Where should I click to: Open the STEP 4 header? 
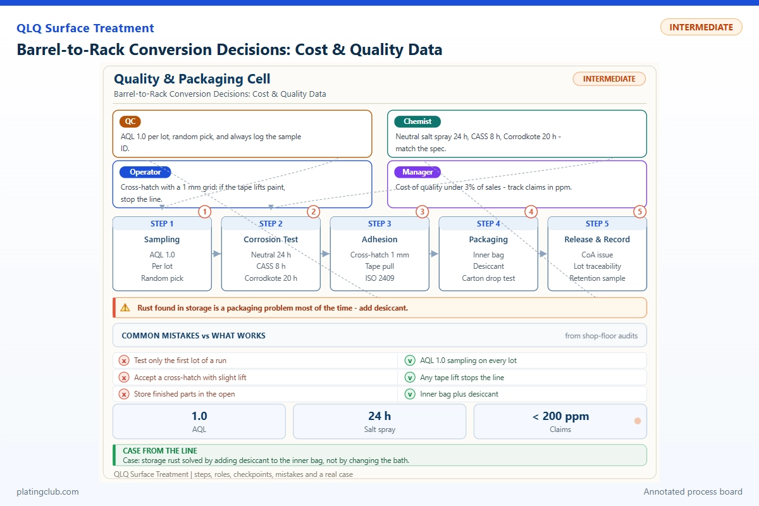[488, 224]
